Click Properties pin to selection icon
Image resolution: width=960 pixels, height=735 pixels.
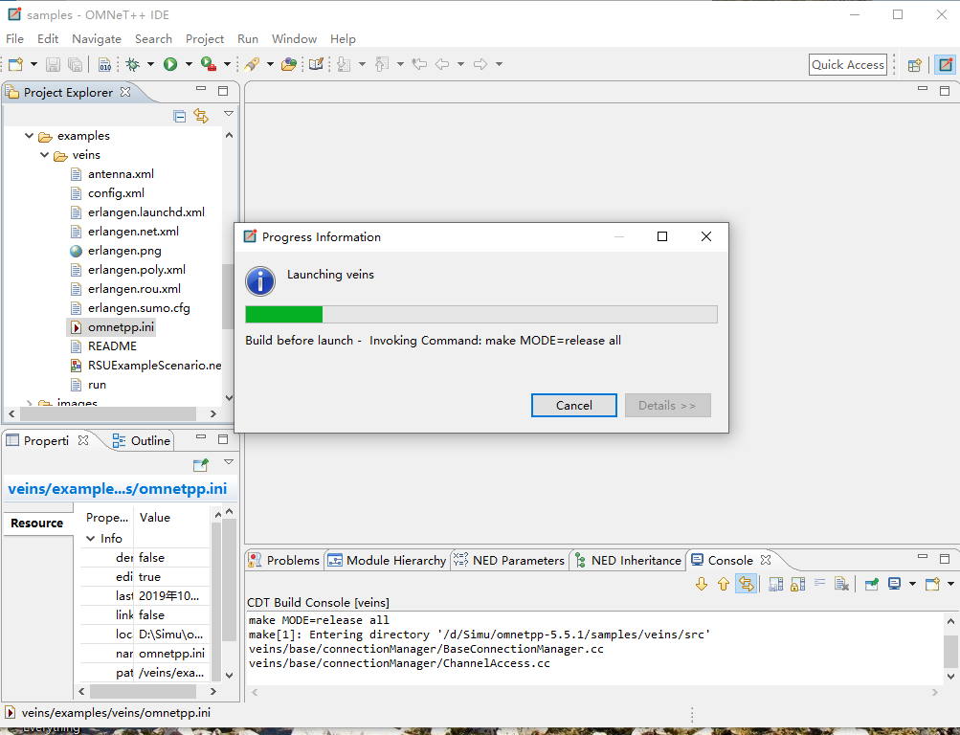201,465
